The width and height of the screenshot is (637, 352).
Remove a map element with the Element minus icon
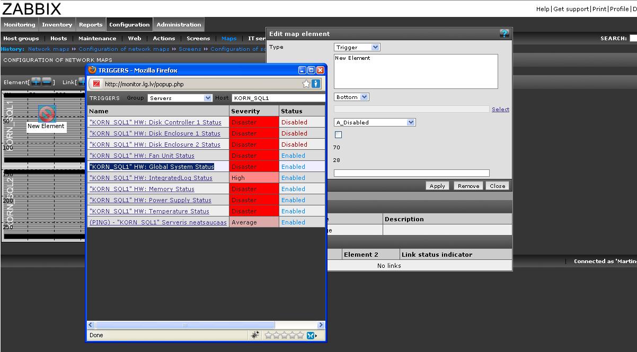click(x=47, y=82)
